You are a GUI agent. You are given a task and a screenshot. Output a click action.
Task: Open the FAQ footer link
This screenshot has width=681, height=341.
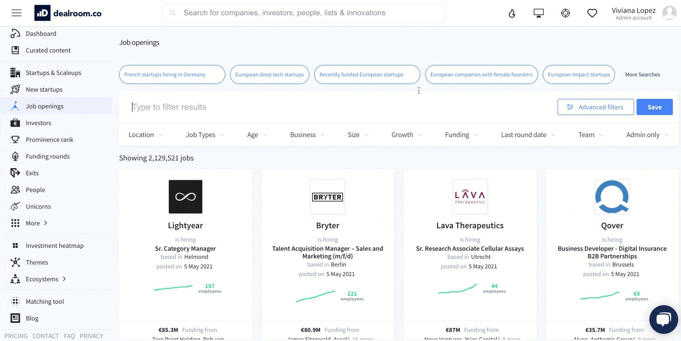(69, 336)
